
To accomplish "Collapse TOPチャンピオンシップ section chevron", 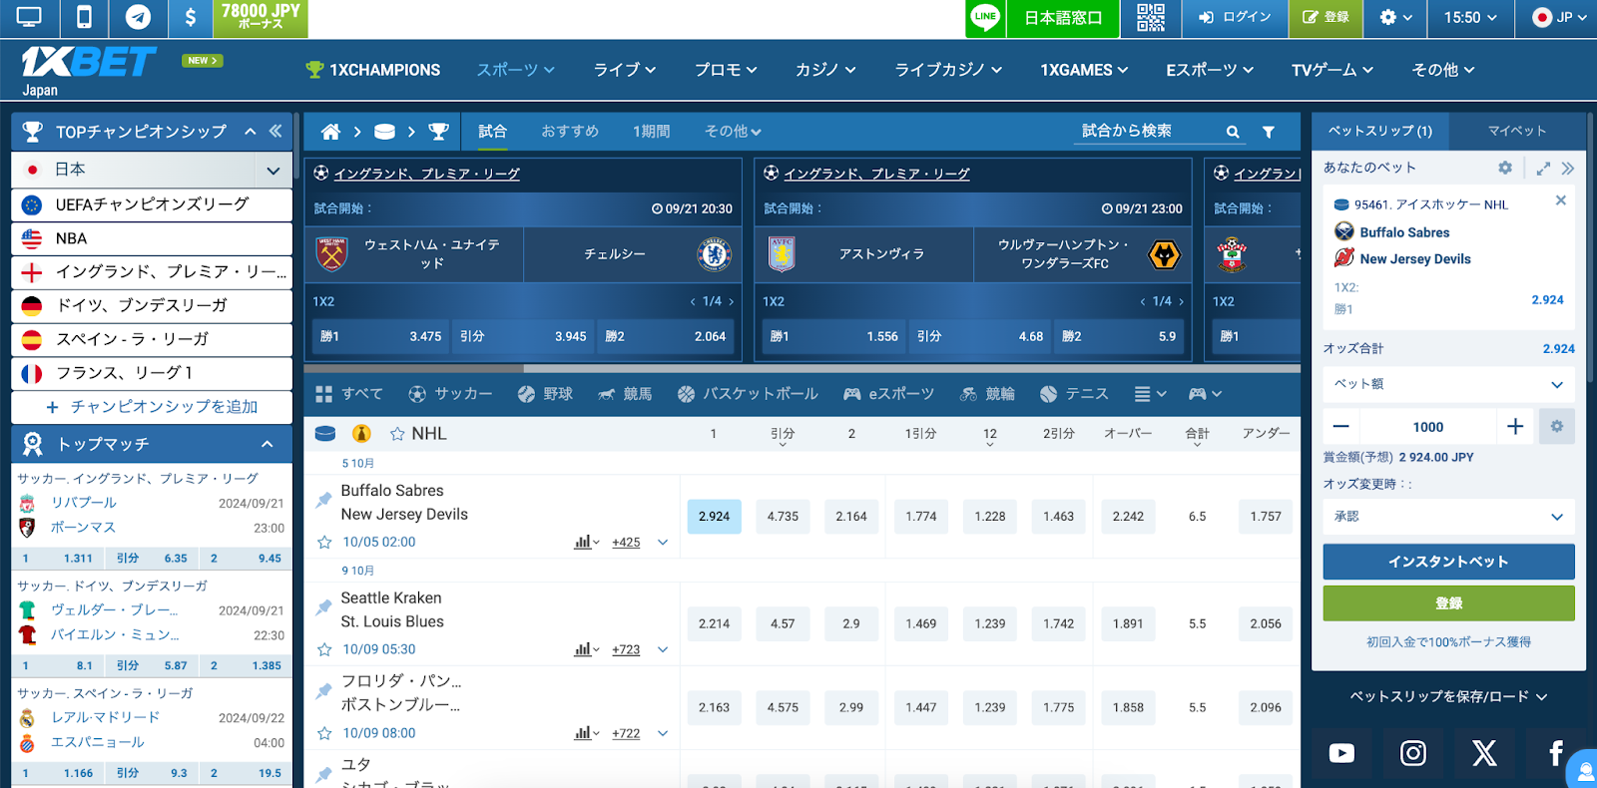I will (x=250, y=132).
